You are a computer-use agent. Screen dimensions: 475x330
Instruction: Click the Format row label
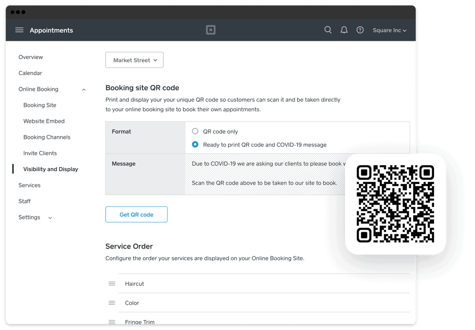pyautogui.click(x=121, y=131)
